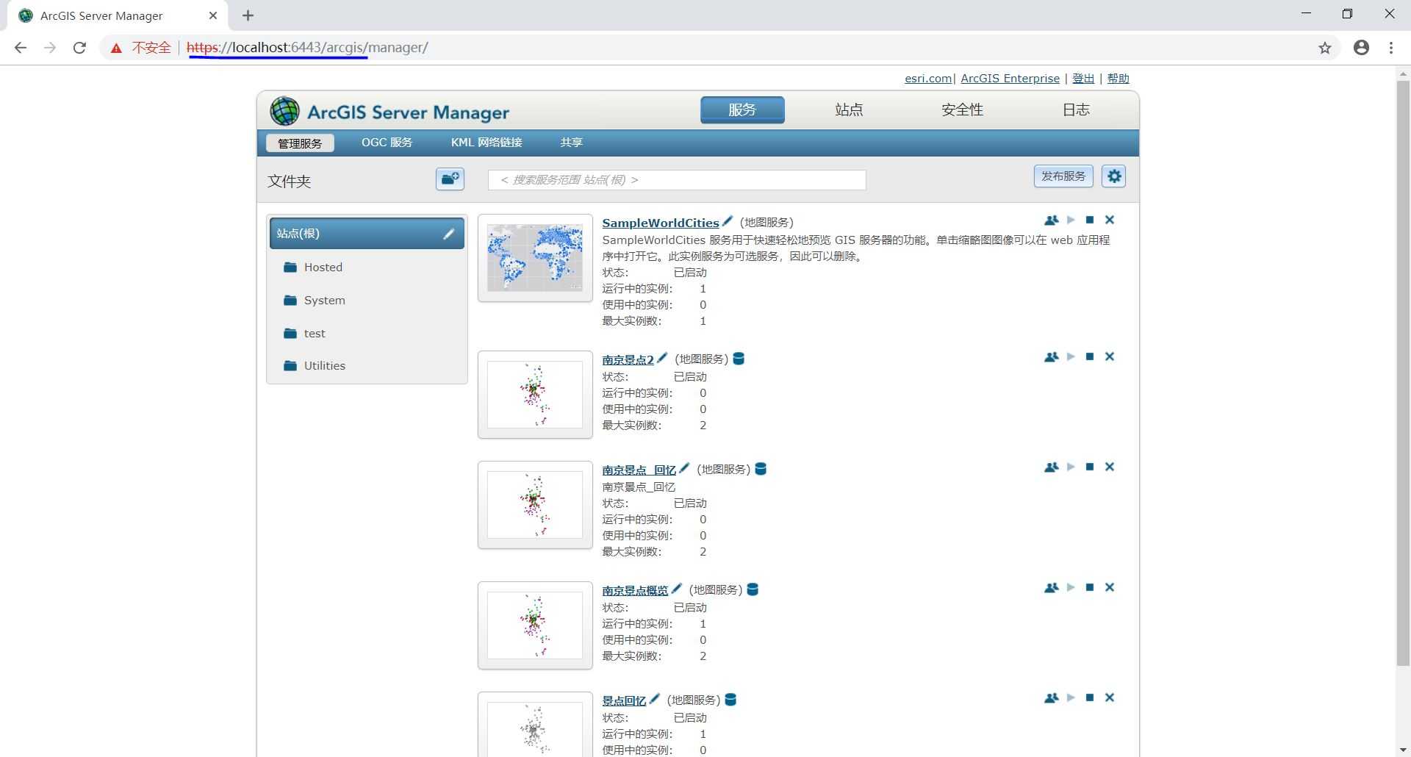Open service settings gear icon
1411x757 pixels.
click(x=1114, y=176)
